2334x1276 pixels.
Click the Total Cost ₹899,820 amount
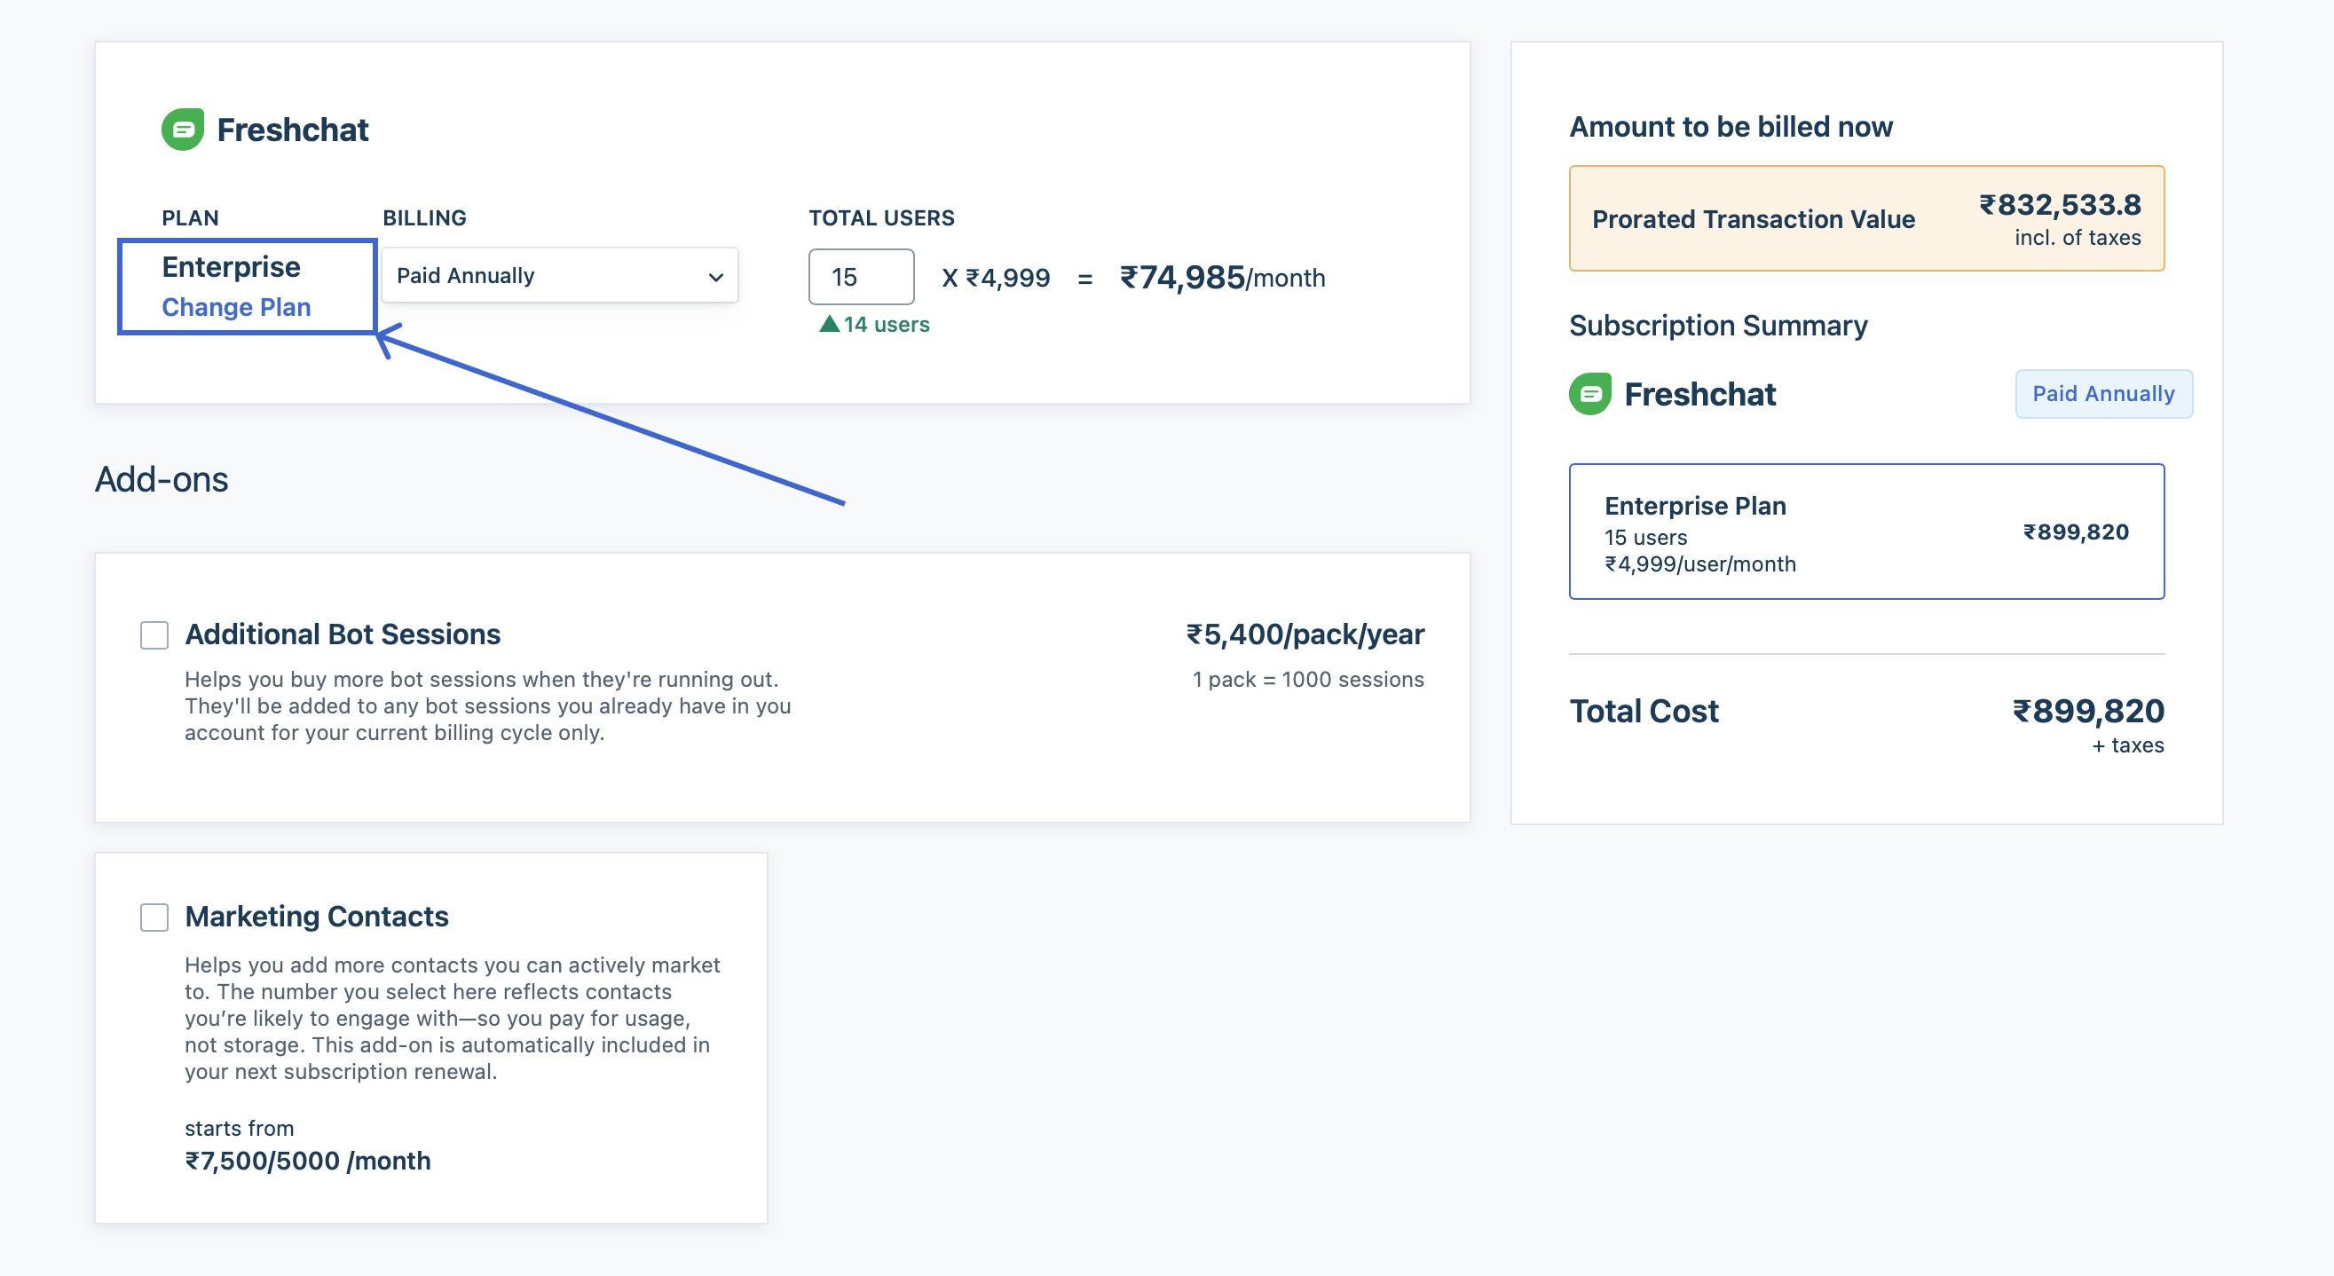point(2087,711)
